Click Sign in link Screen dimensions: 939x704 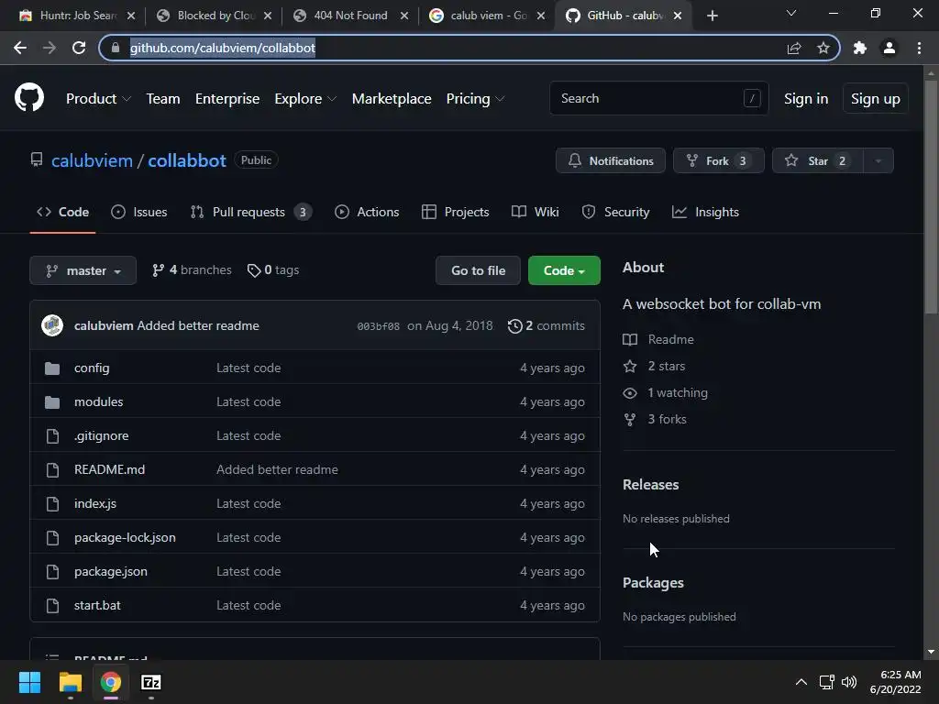[806, 99]
